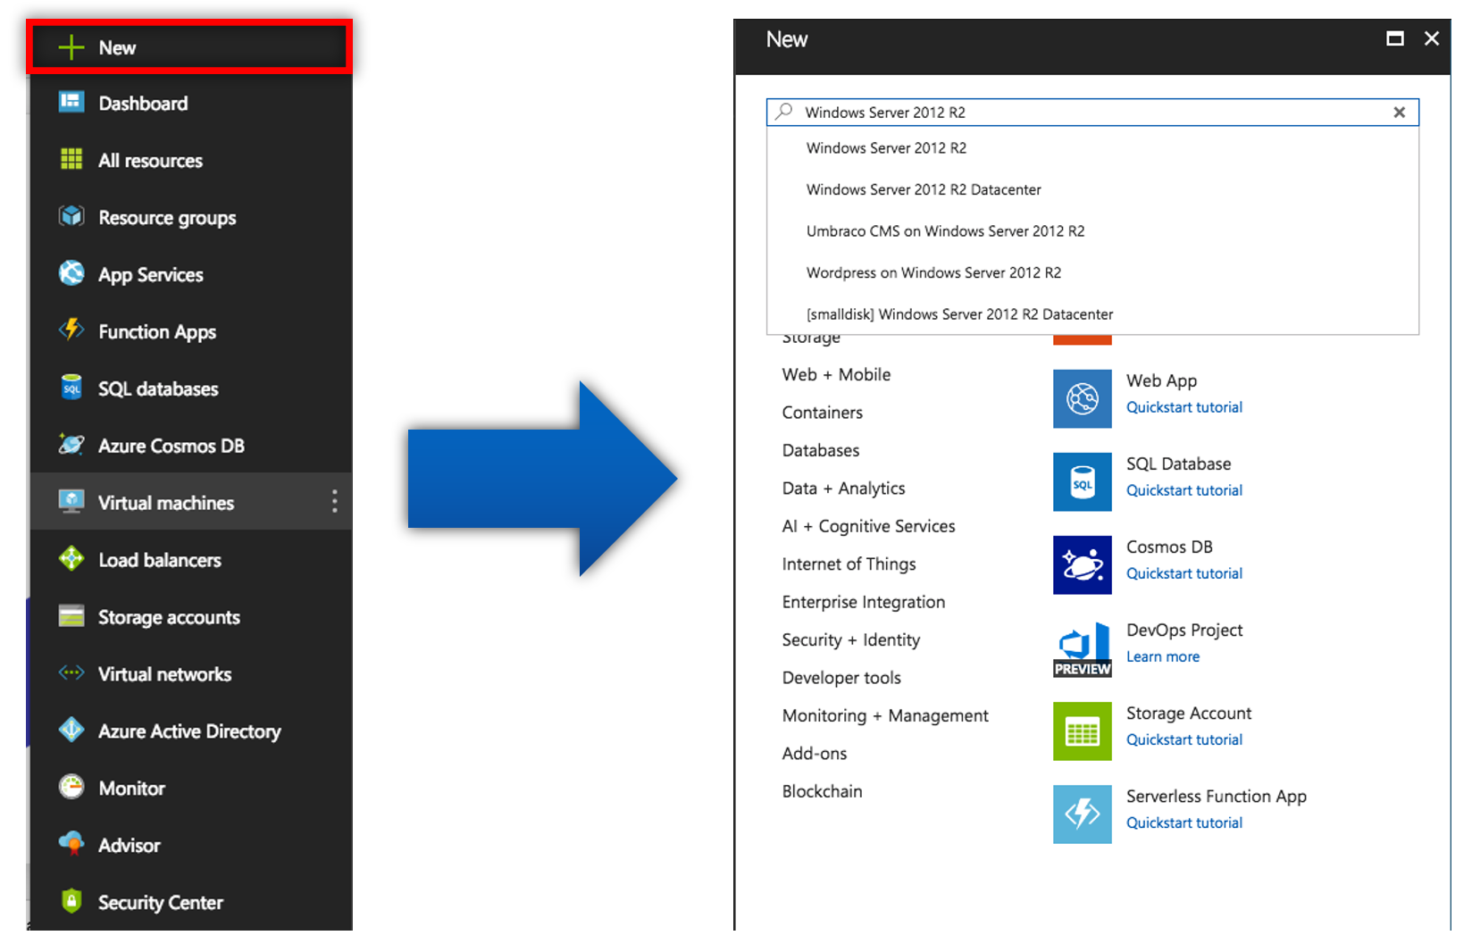This screenshot has width=1472, height=952.
Task: Open Web App Quickstart tutorial link
Action: [x=1183, y=407]
